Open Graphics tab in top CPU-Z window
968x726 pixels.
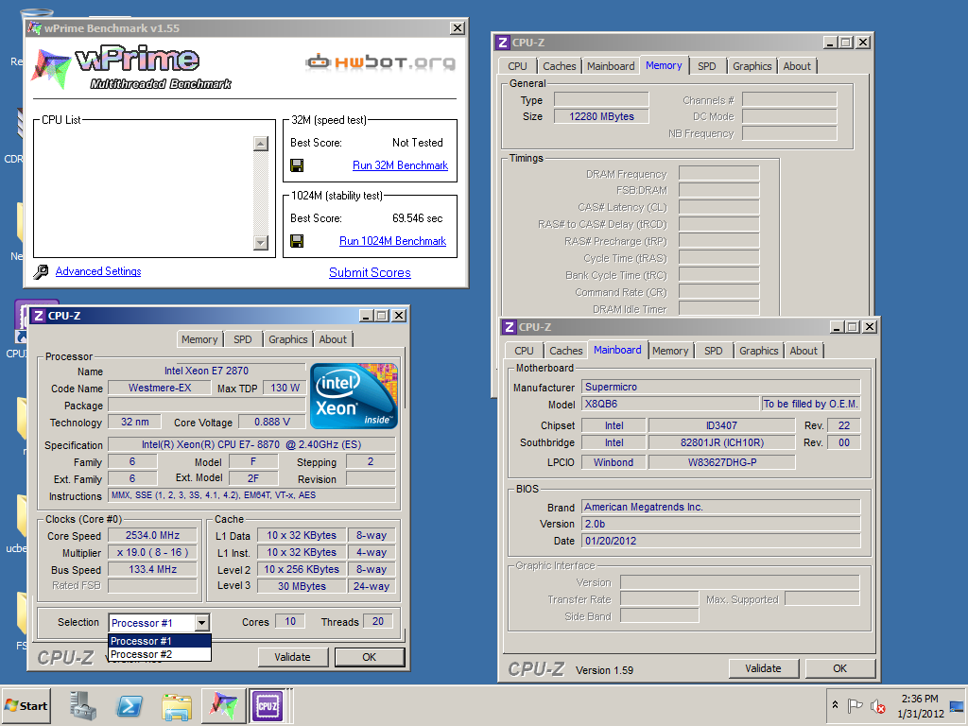pyautogui.click(x=752, y=66)
